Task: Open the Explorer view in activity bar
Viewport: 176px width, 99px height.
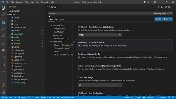Action: click(3, 8)
